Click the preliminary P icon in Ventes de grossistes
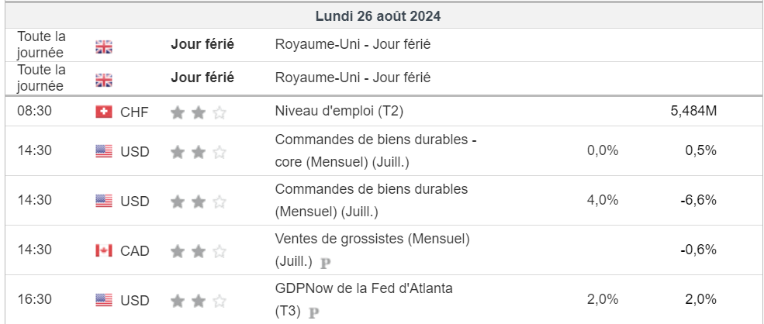The image size is (764, 324). click(x=326, y=263)
